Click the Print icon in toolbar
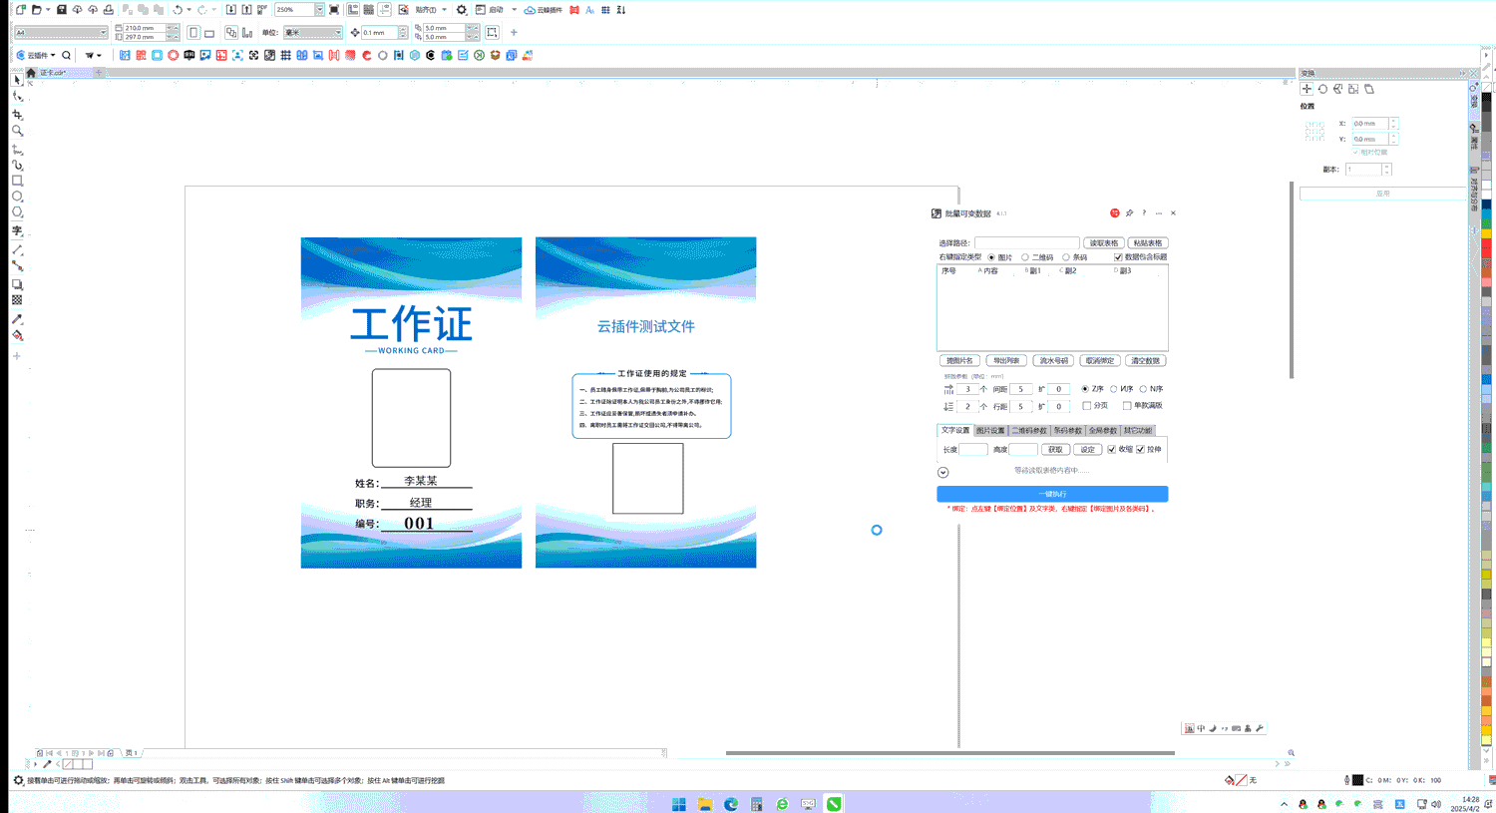Screen dimensions: 1496x813 (x=109, y=9)
